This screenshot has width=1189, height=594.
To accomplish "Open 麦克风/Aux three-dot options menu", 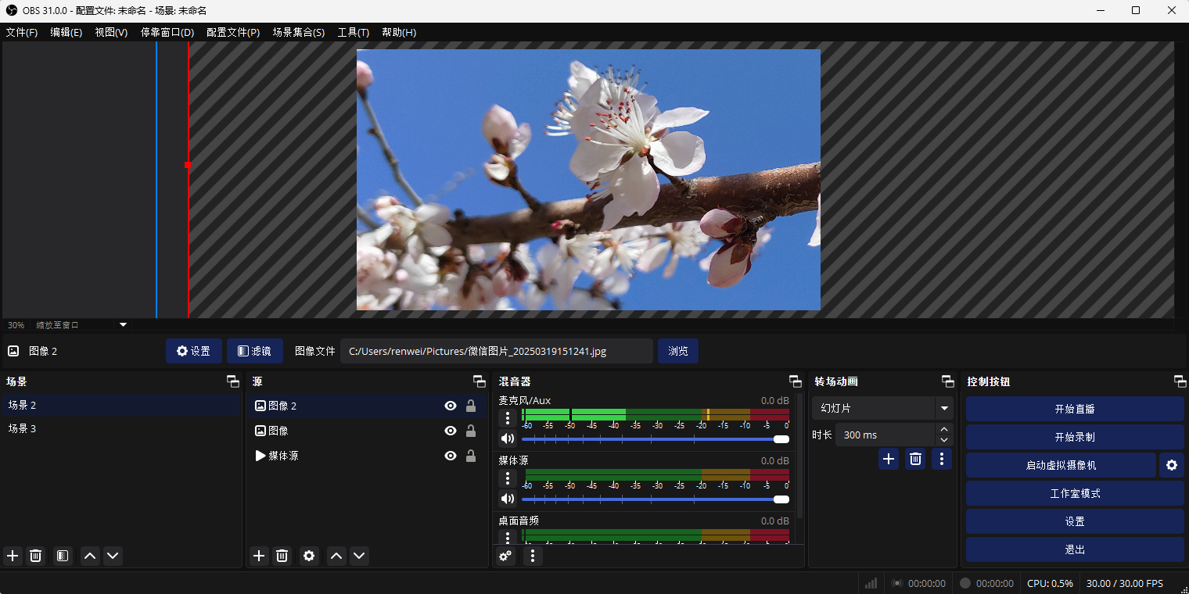I will click(508, 418).
